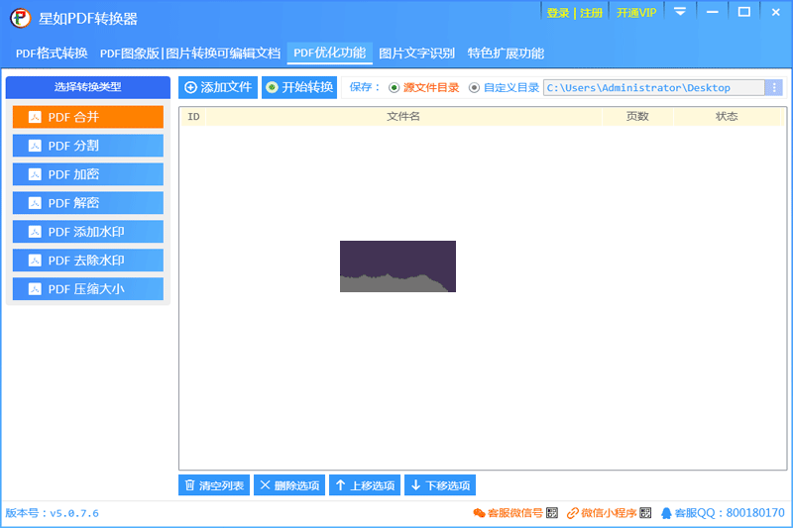Choose the PDF 压缩大小 compress icon
Image resolution: width=793 pixels, height=528 pixels.
coord(35,289)
